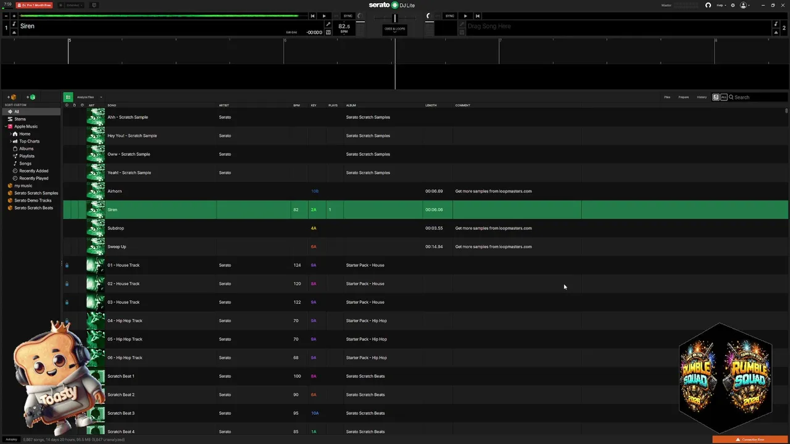
Task: Click deck 2 next track button
Action: click(x=477, y=16)
